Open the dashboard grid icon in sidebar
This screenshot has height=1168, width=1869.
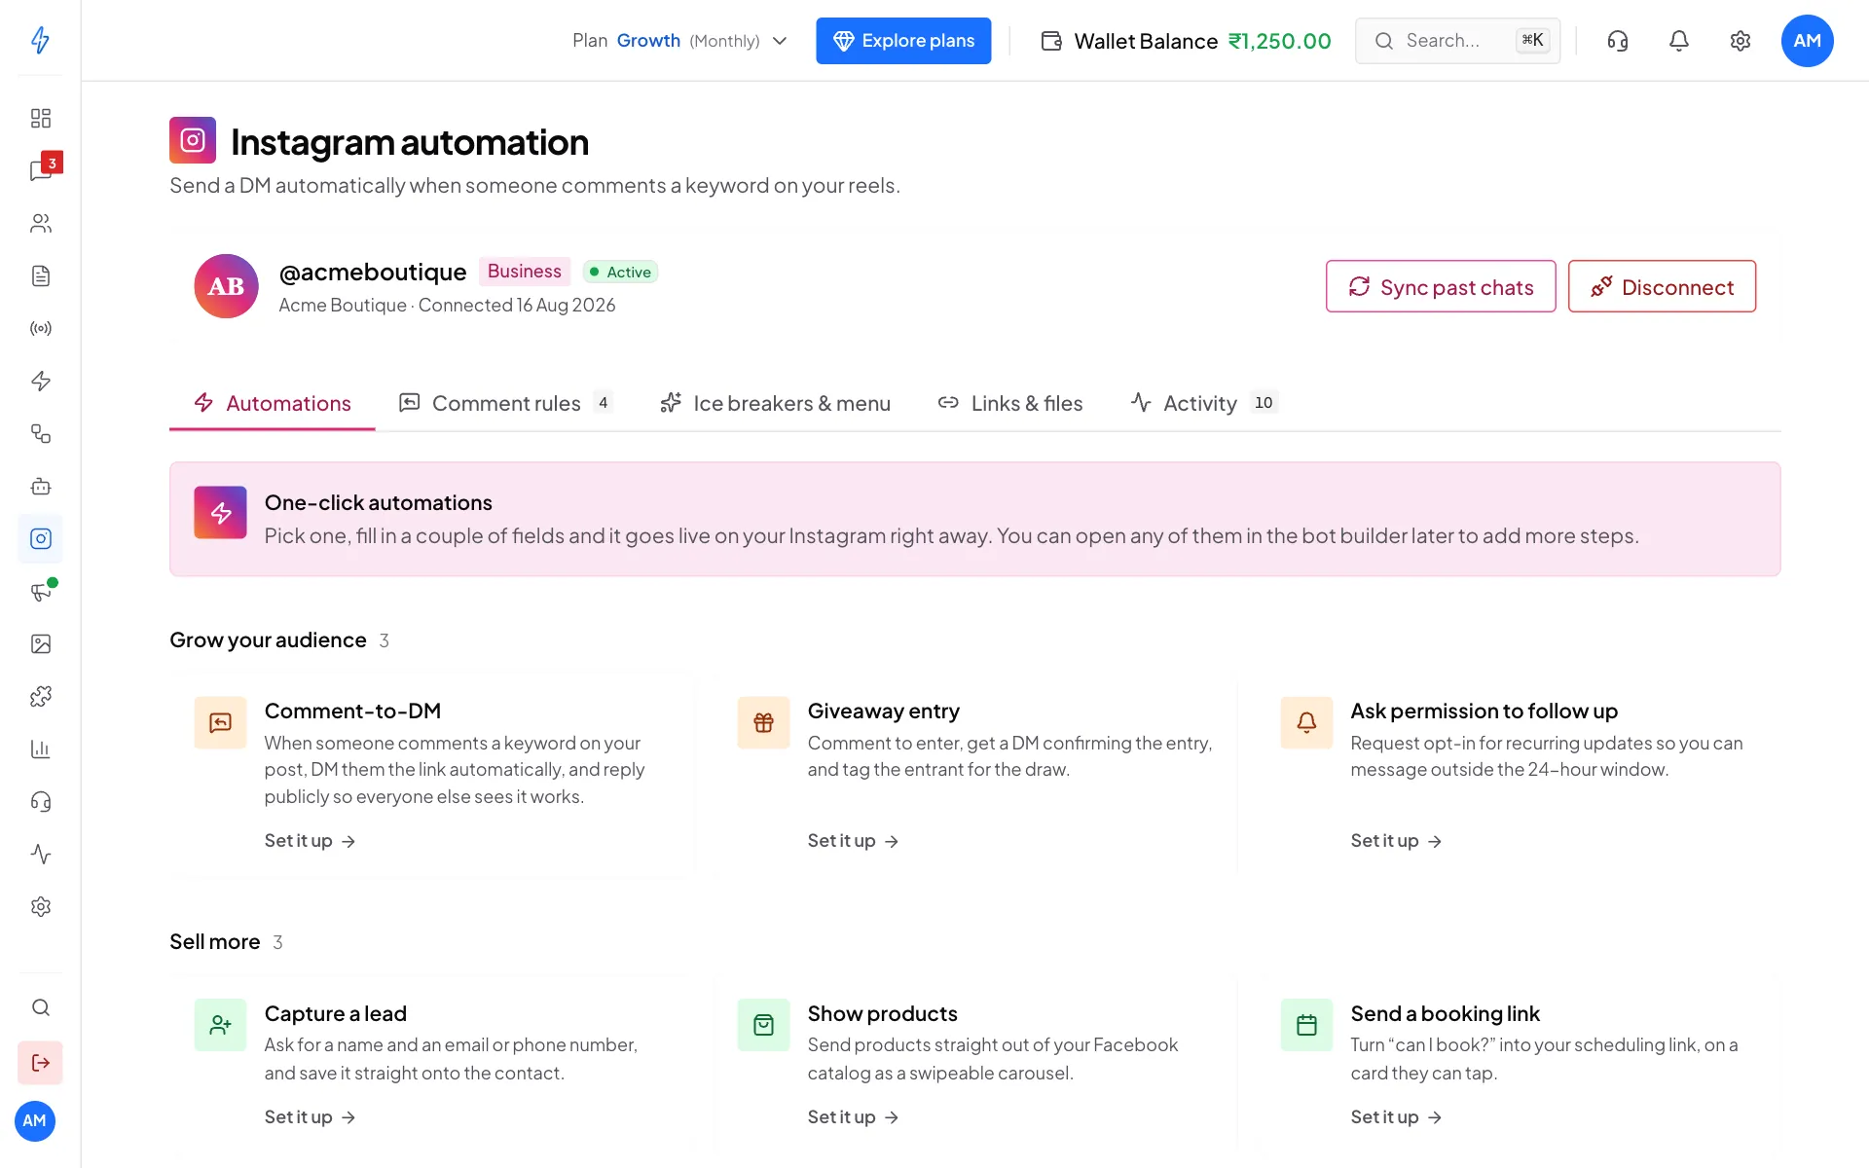pyautogui.click(x=40, y=118)
